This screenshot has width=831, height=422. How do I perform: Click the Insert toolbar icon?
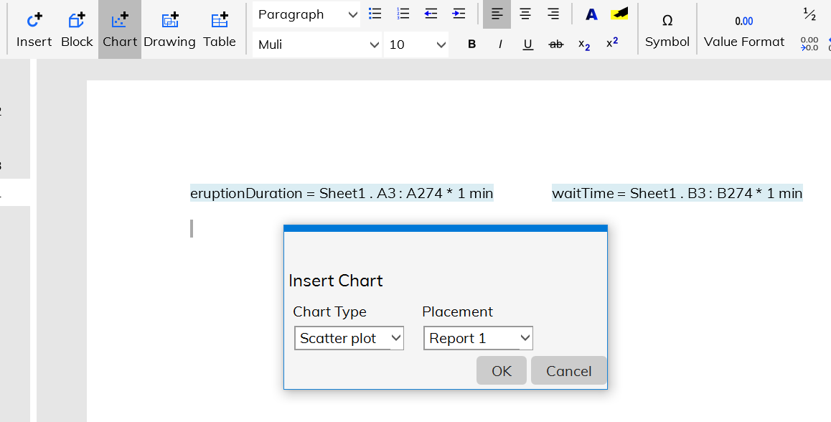point(34,29)
